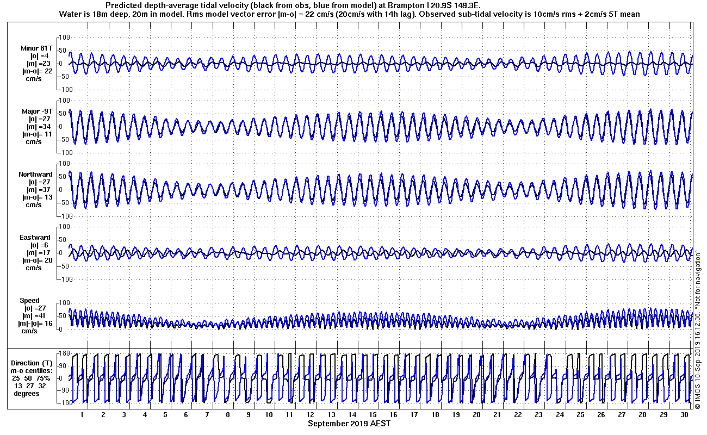Click the '|m-o|= 22' value in the Minor panel
707x435 pixels.
pos(37,71)
